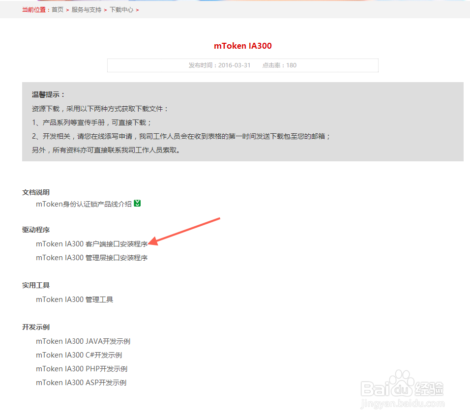470x420 pixels.
Task: Click the line 资源下载，采用以下两种方式获取下载文件
Action: [x=100, y=109]
